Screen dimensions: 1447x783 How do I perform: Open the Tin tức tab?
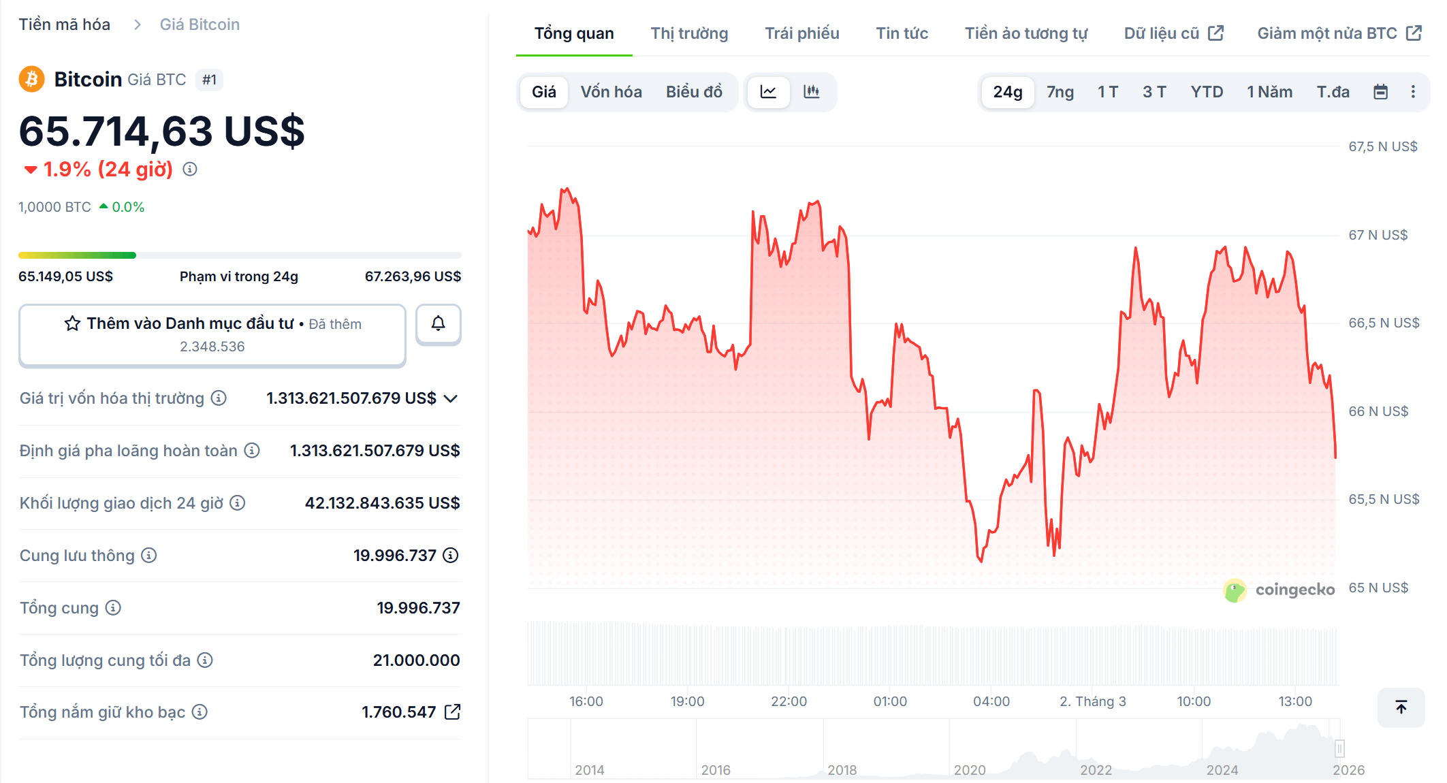[902, 33]
